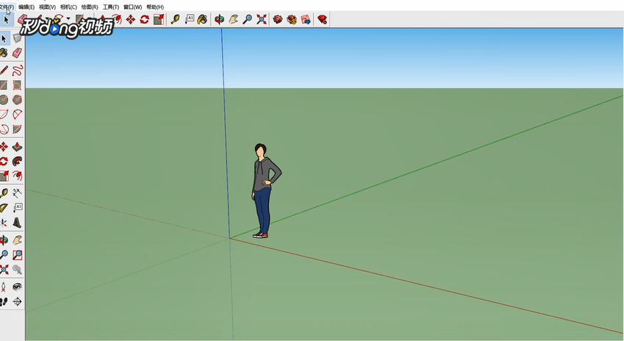Select the Text label tool in top toolbar

click(x=190, y=20)
